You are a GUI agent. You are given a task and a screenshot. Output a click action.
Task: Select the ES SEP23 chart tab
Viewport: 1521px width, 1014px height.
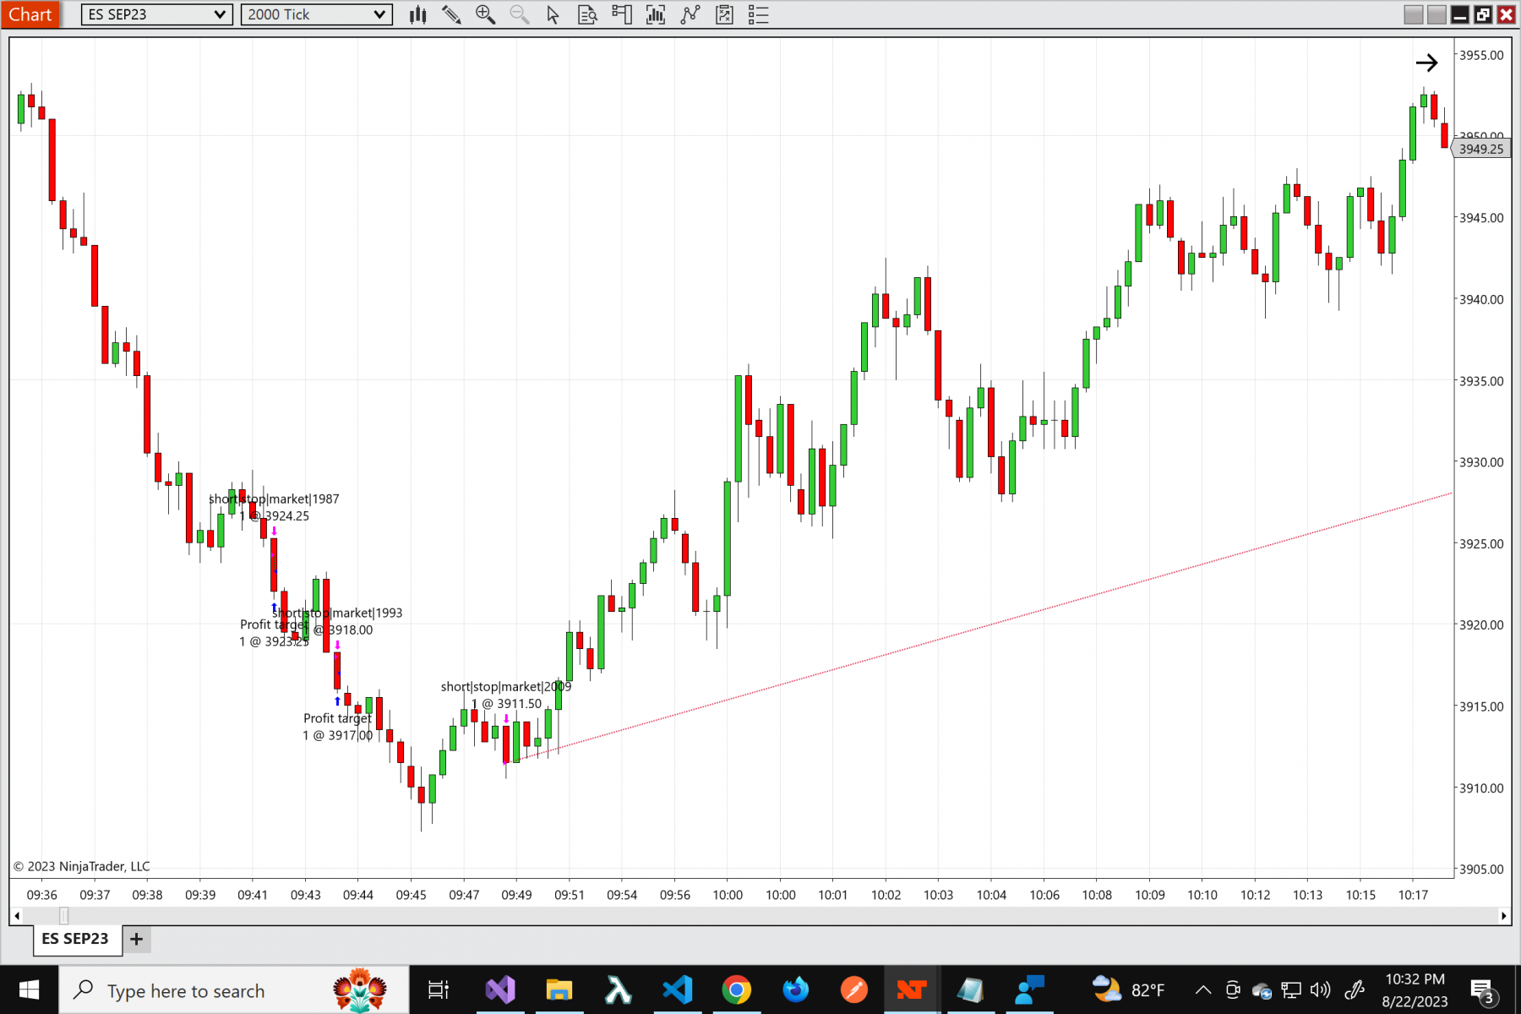point(76,939)
